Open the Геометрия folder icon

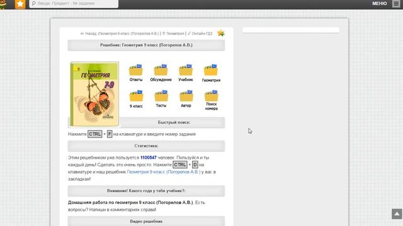211,70
